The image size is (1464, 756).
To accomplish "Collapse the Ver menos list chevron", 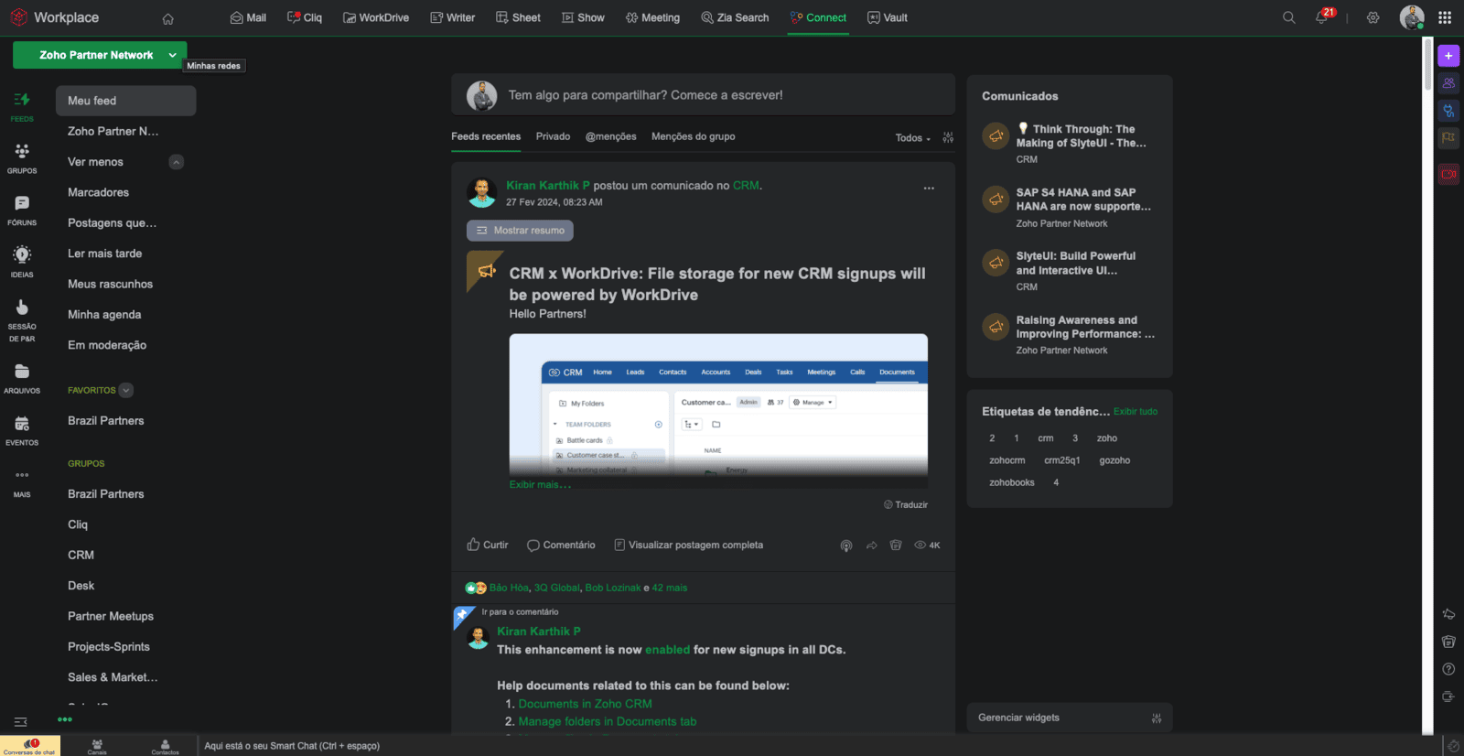I will tap(177, 162).
